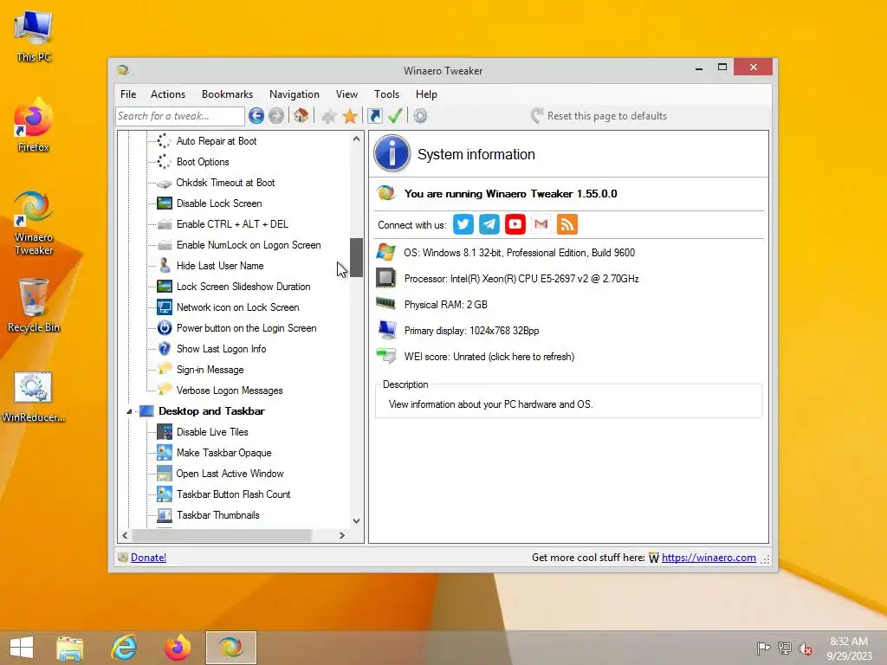887x665 pixels.
Task: Click the blue Back navigation arrow
Action: click(256, 116)
